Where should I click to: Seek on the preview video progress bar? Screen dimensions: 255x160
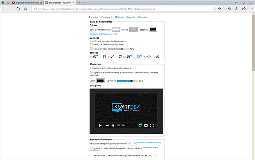[126, 122]
